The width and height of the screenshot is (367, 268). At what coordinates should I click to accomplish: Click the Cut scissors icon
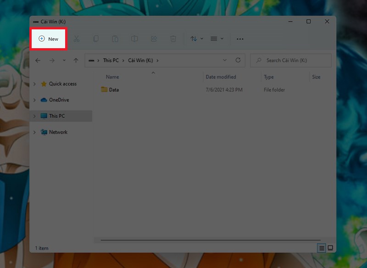pos(77,39)
